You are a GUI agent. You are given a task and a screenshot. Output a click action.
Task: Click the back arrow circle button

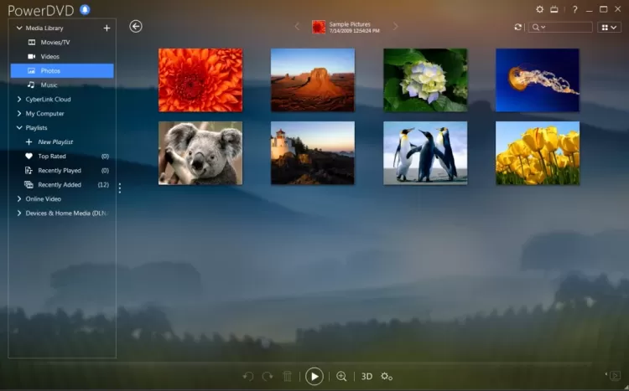[136, 27]
